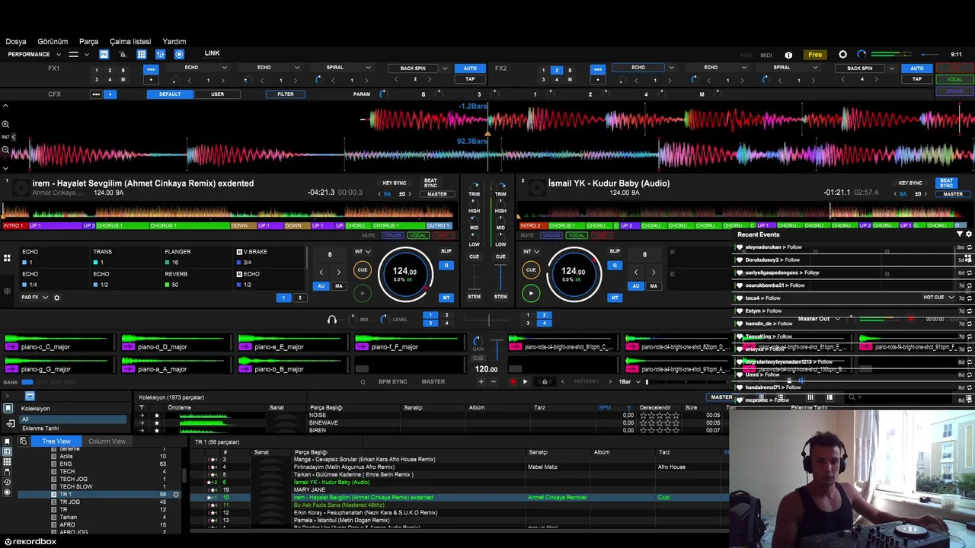Open FX1 first ECHO effect dropdown
The height and width of the screenshot is (548, 975).
click(224, 68)
